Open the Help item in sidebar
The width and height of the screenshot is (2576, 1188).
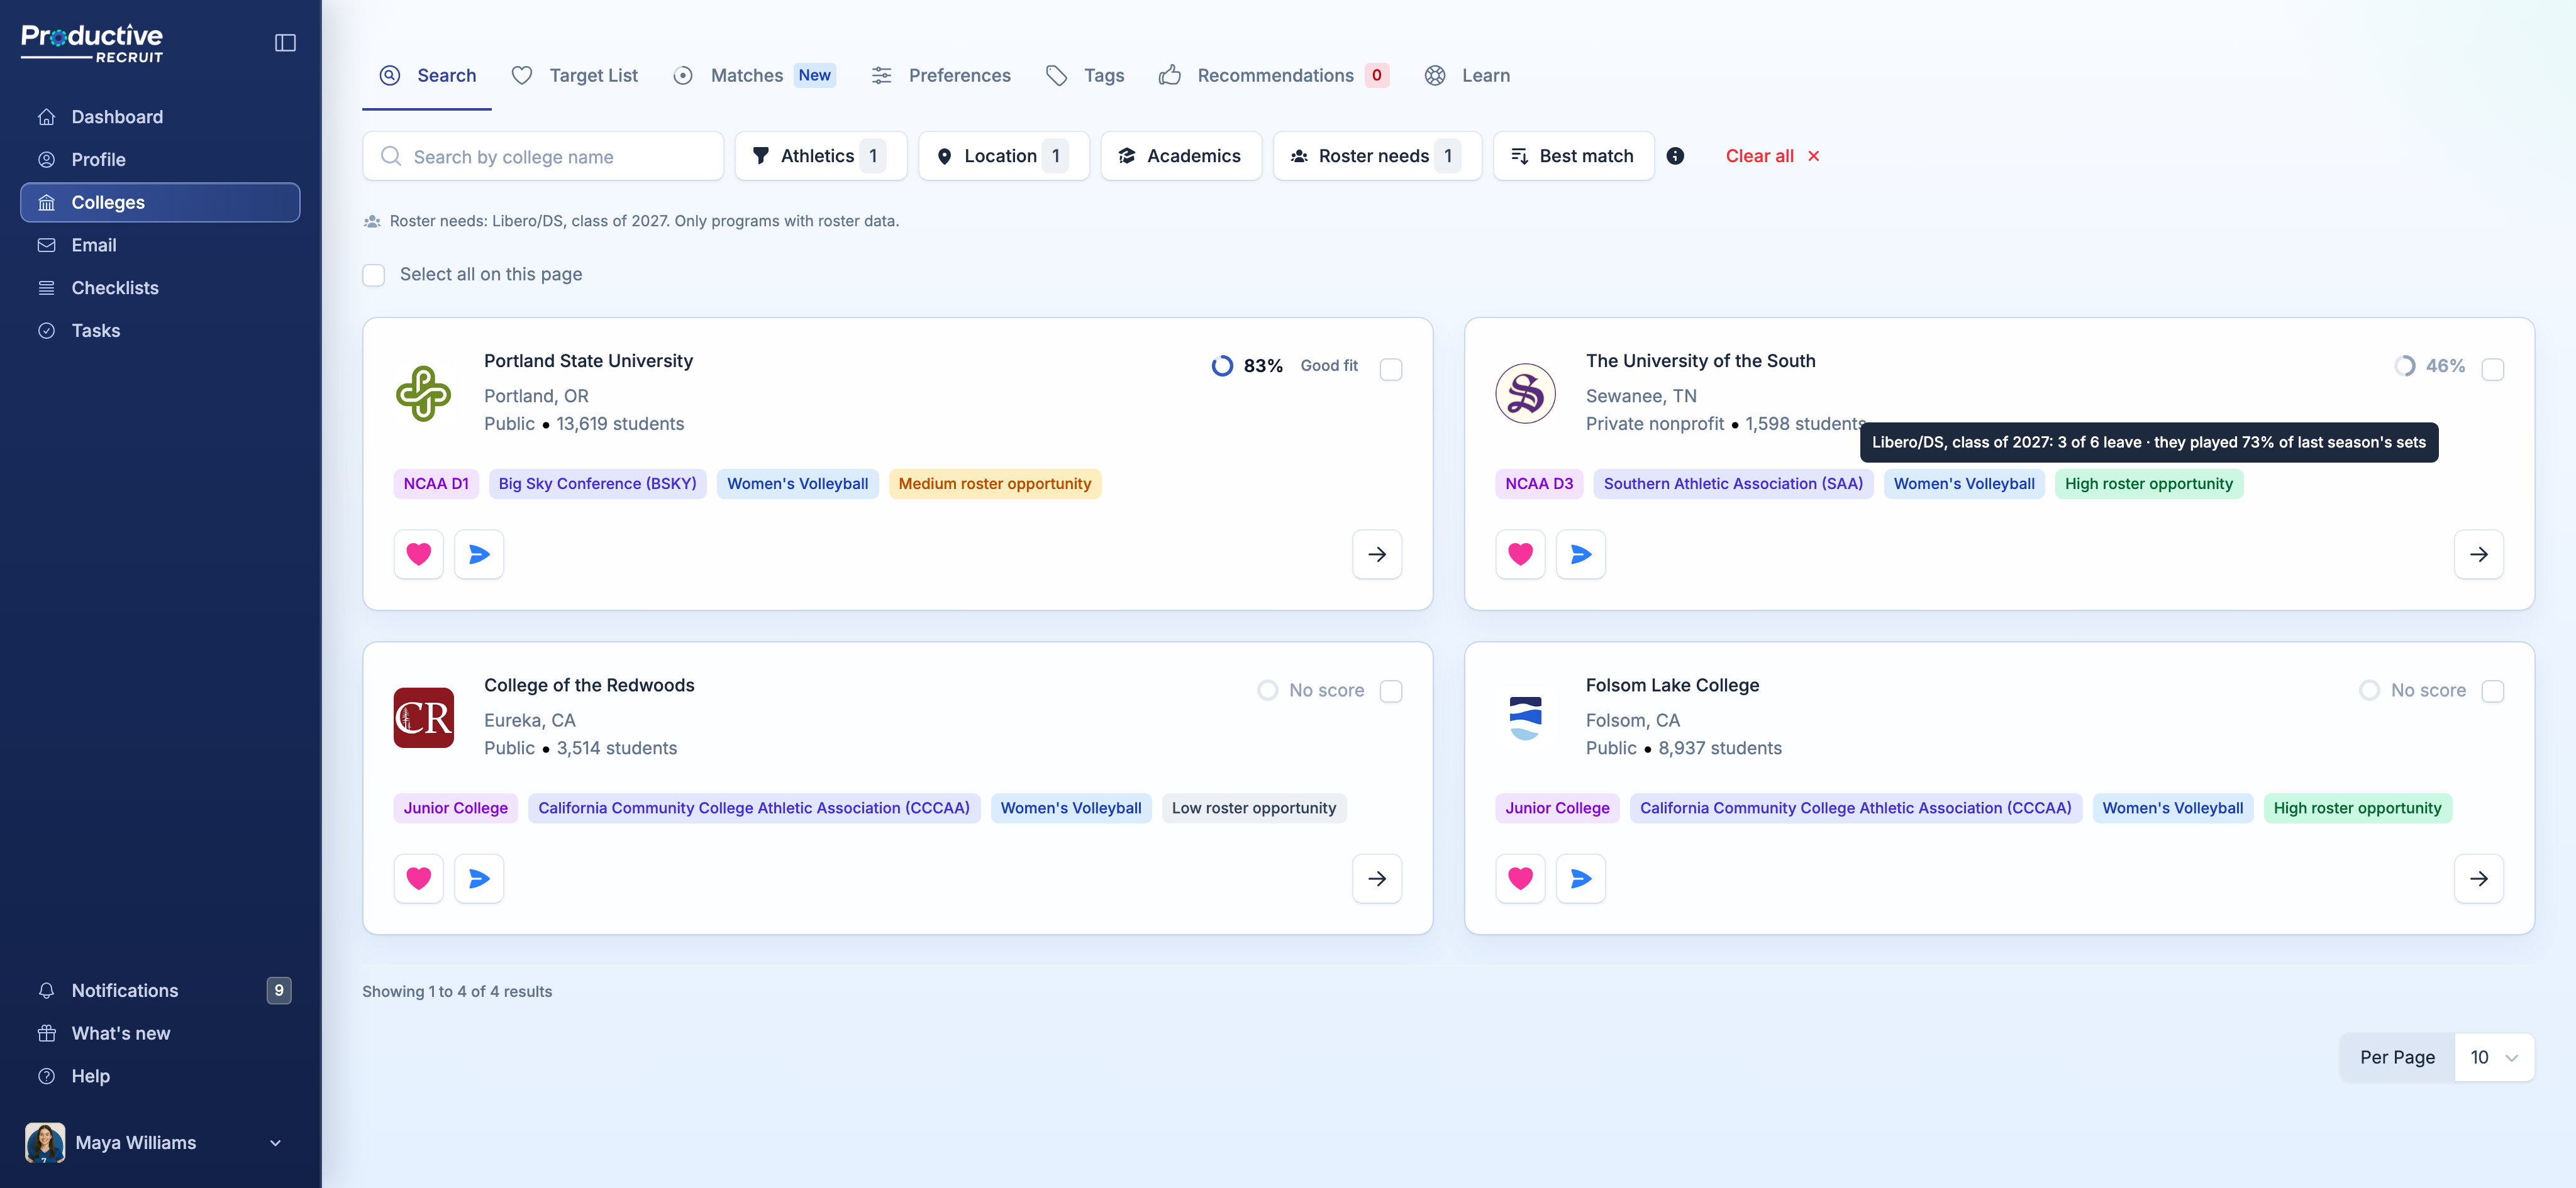pyautogui.click(x=160, y=1076)
